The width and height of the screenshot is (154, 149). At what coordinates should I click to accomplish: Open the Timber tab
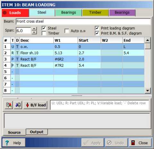point(95,13)
